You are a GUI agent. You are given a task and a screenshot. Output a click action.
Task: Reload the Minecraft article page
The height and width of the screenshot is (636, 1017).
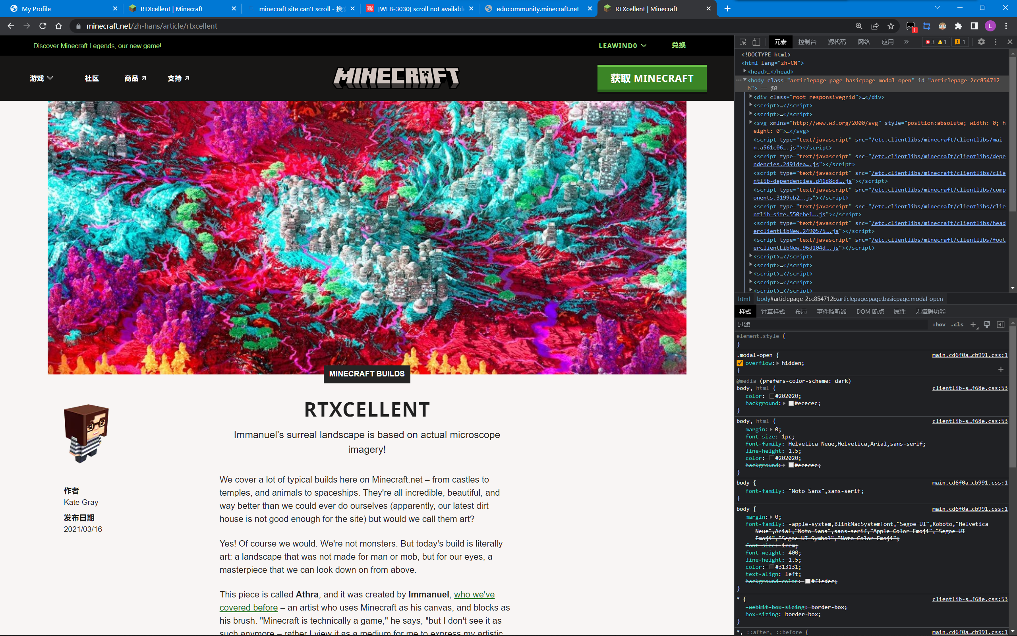click(x=43, y=26)
